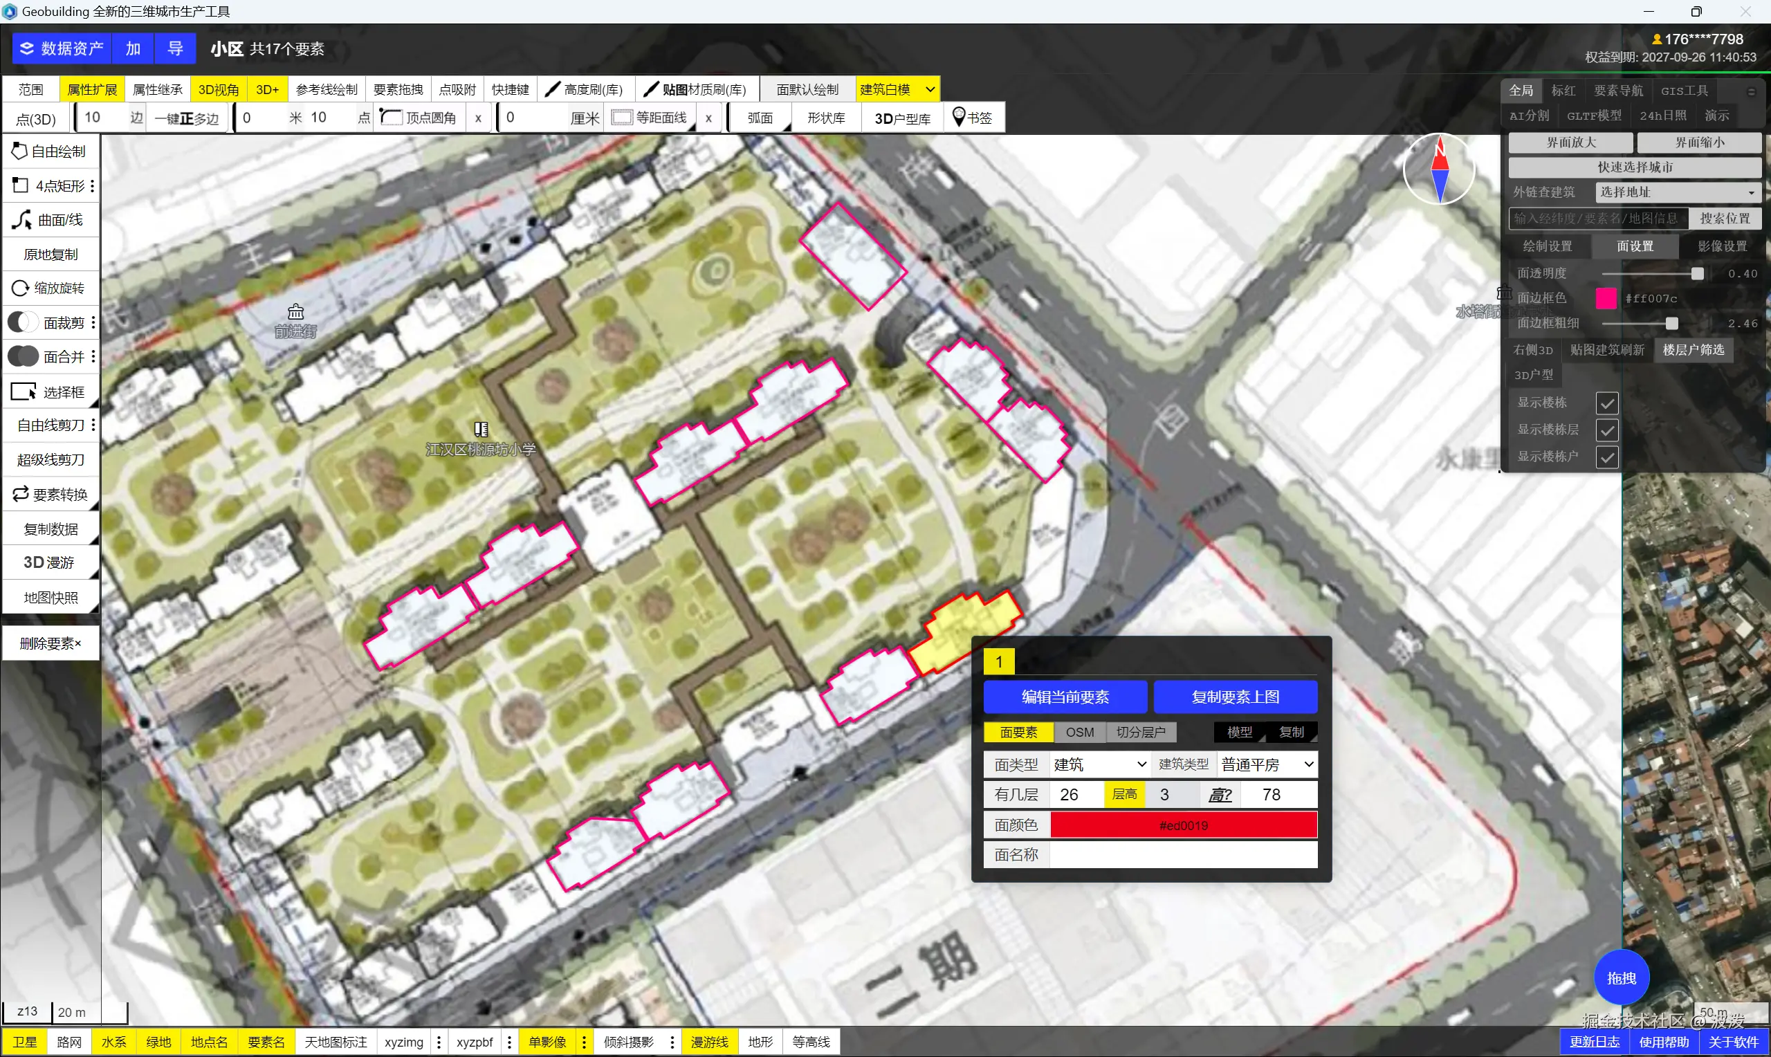Select the 4点矩形 rectangle tool
Image resolution: width=1771 pixels, height=1057 pixels.
point(50,186)
